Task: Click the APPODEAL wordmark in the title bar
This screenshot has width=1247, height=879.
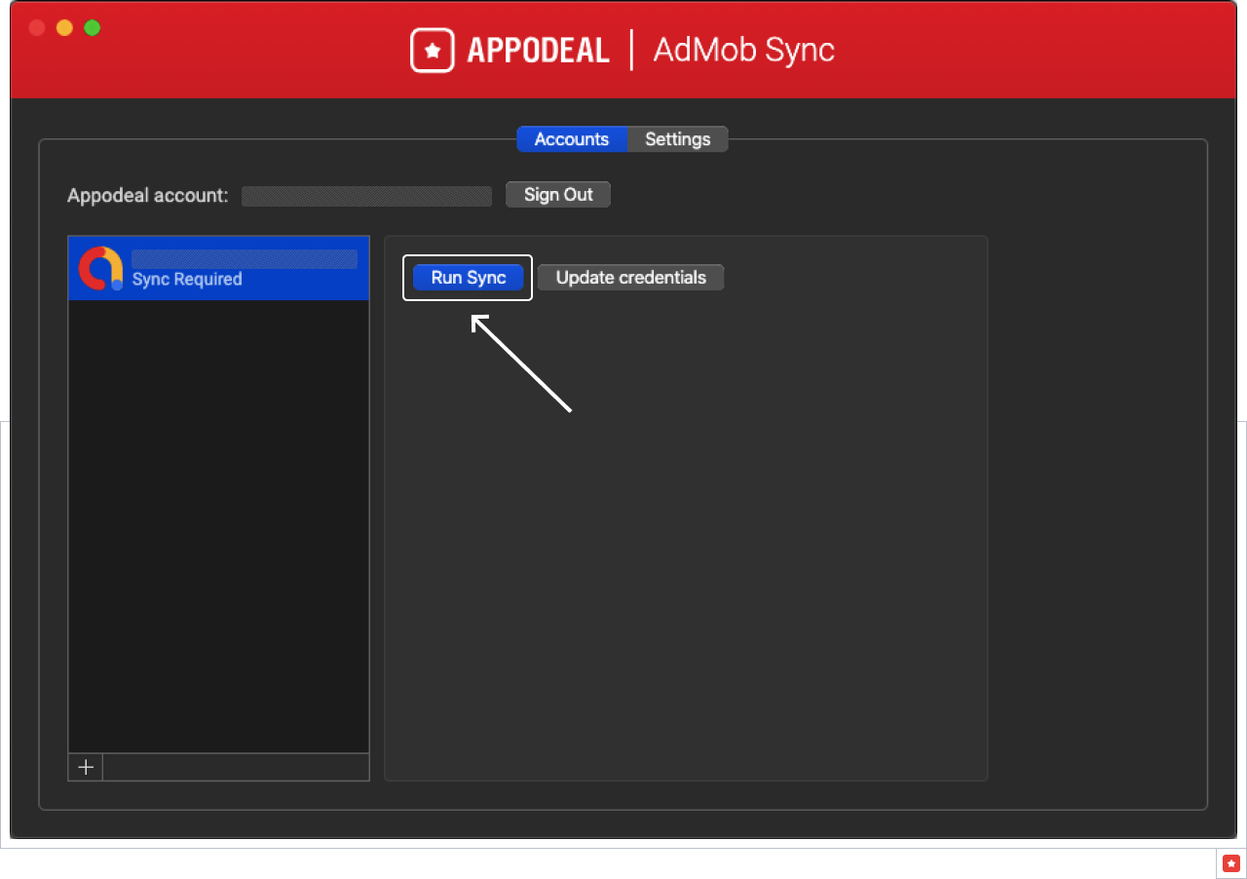Action: coord(538,50)
